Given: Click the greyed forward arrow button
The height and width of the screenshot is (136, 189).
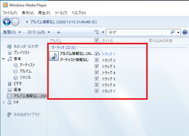Looking at the screenshot, I should click(15, 22).
